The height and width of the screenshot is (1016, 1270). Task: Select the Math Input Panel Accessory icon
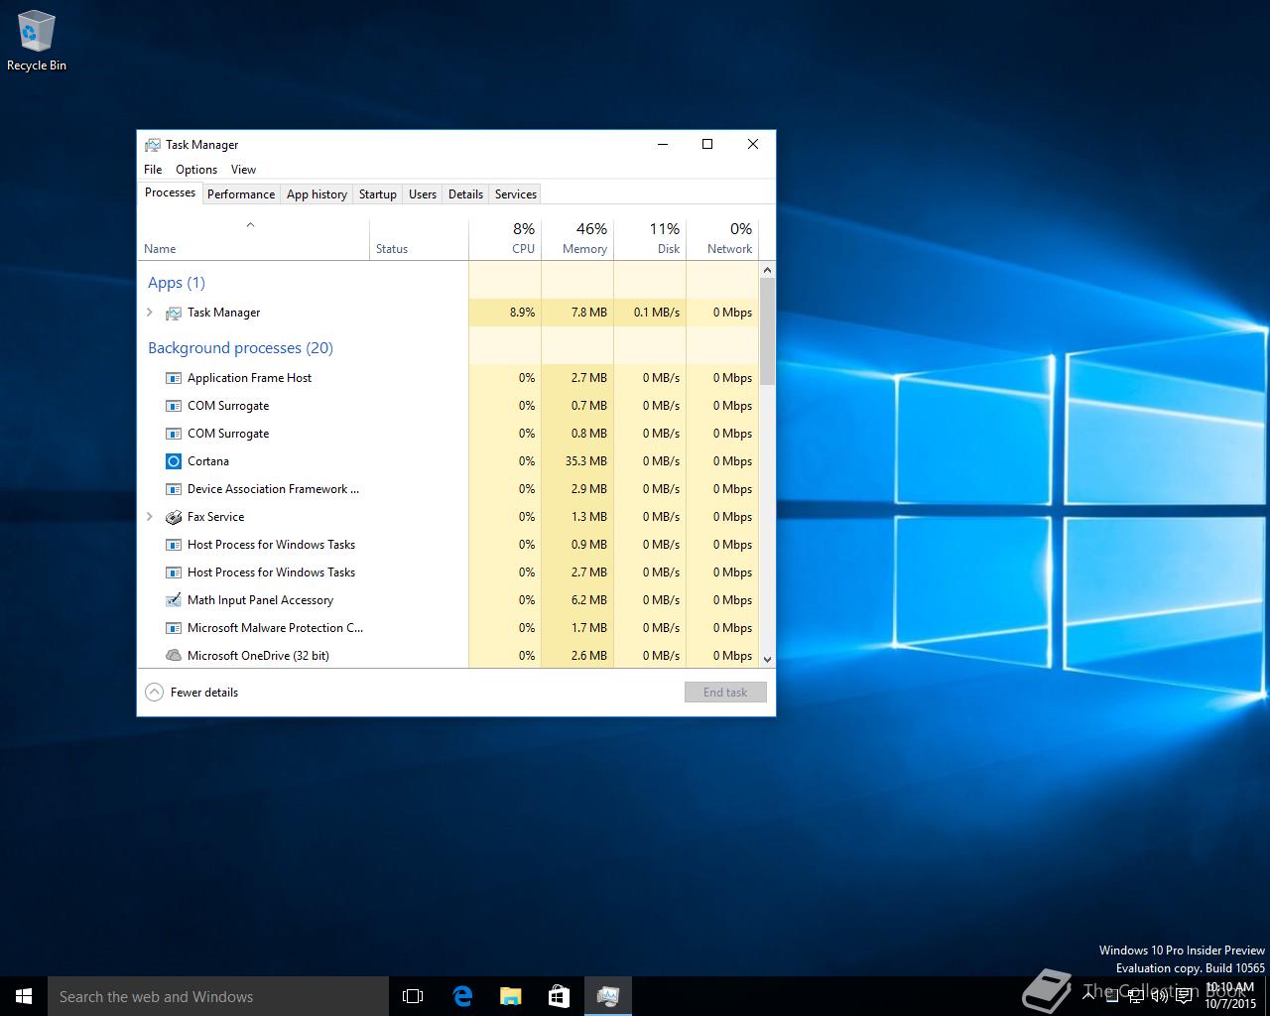coord(174,600)
